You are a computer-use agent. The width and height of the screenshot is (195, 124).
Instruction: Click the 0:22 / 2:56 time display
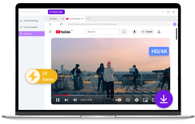86,100
